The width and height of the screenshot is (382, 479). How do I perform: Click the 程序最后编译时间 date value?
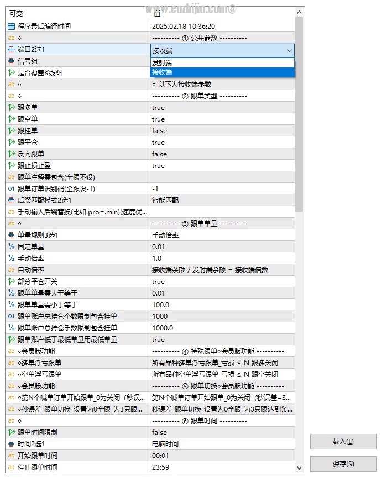pos(184,27)
